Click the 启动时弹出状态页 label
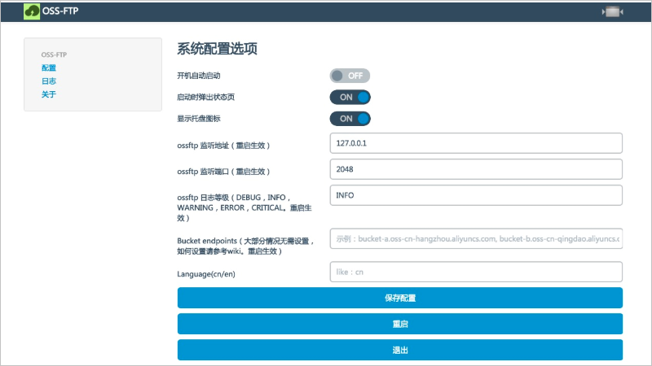 coord(206,97)
